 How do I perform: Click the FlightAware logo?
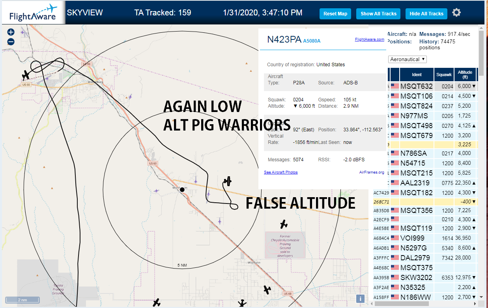(33, 13)
